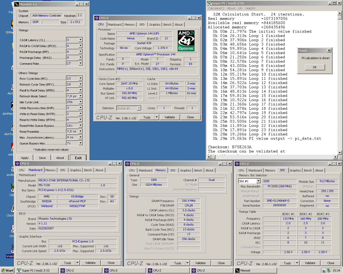Click the Checksum: B75E263A line in Super PI

(230, 147)
